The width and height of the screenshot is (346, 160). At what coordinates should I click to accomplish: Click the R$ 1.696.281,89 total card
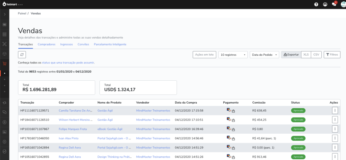(56, 87)
